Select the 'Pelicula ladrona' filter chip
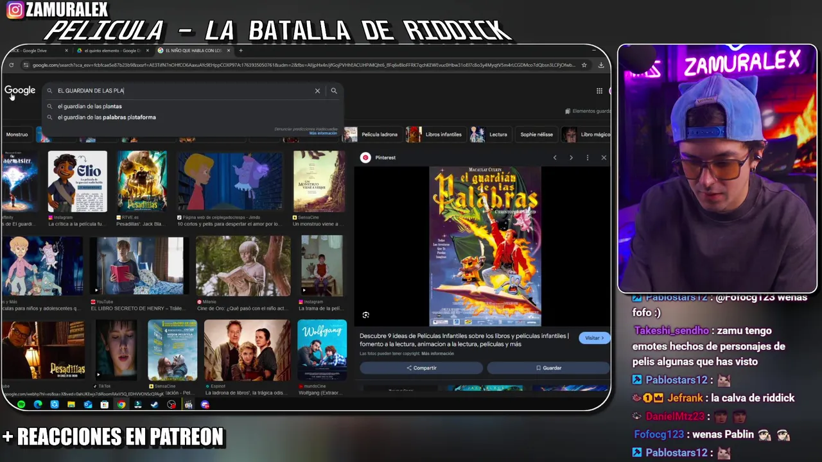 [371, 135]
